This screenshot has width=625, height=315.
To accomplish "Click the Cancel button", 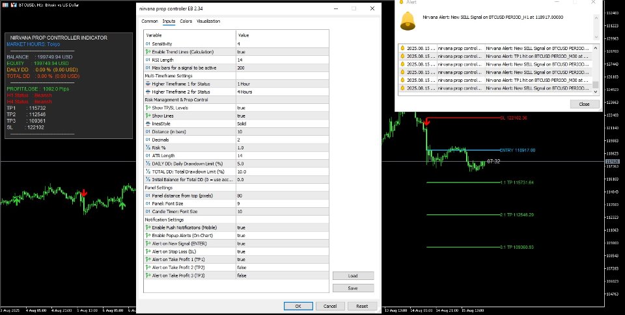I will 330,306.
